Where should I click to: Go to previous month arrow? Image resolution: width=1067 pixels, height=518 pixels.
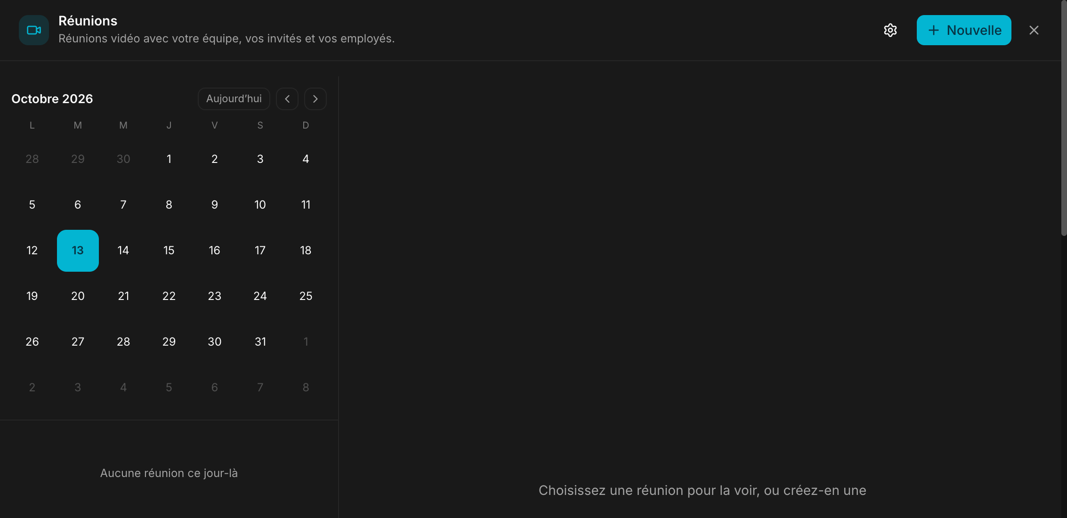point(287,99)
